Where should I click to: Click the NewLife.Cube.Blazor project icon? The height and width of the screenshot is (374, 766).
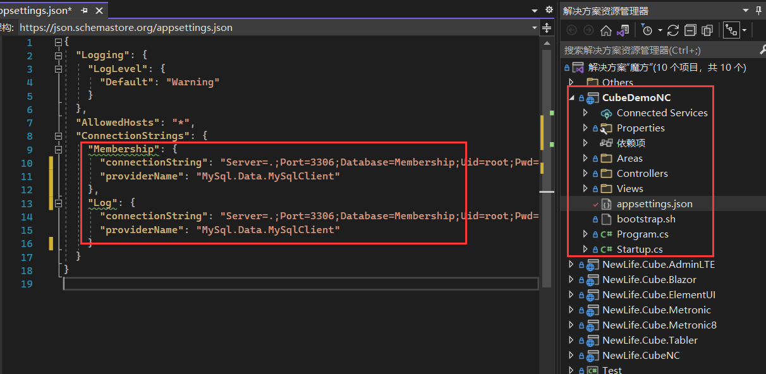coord(592,280)
